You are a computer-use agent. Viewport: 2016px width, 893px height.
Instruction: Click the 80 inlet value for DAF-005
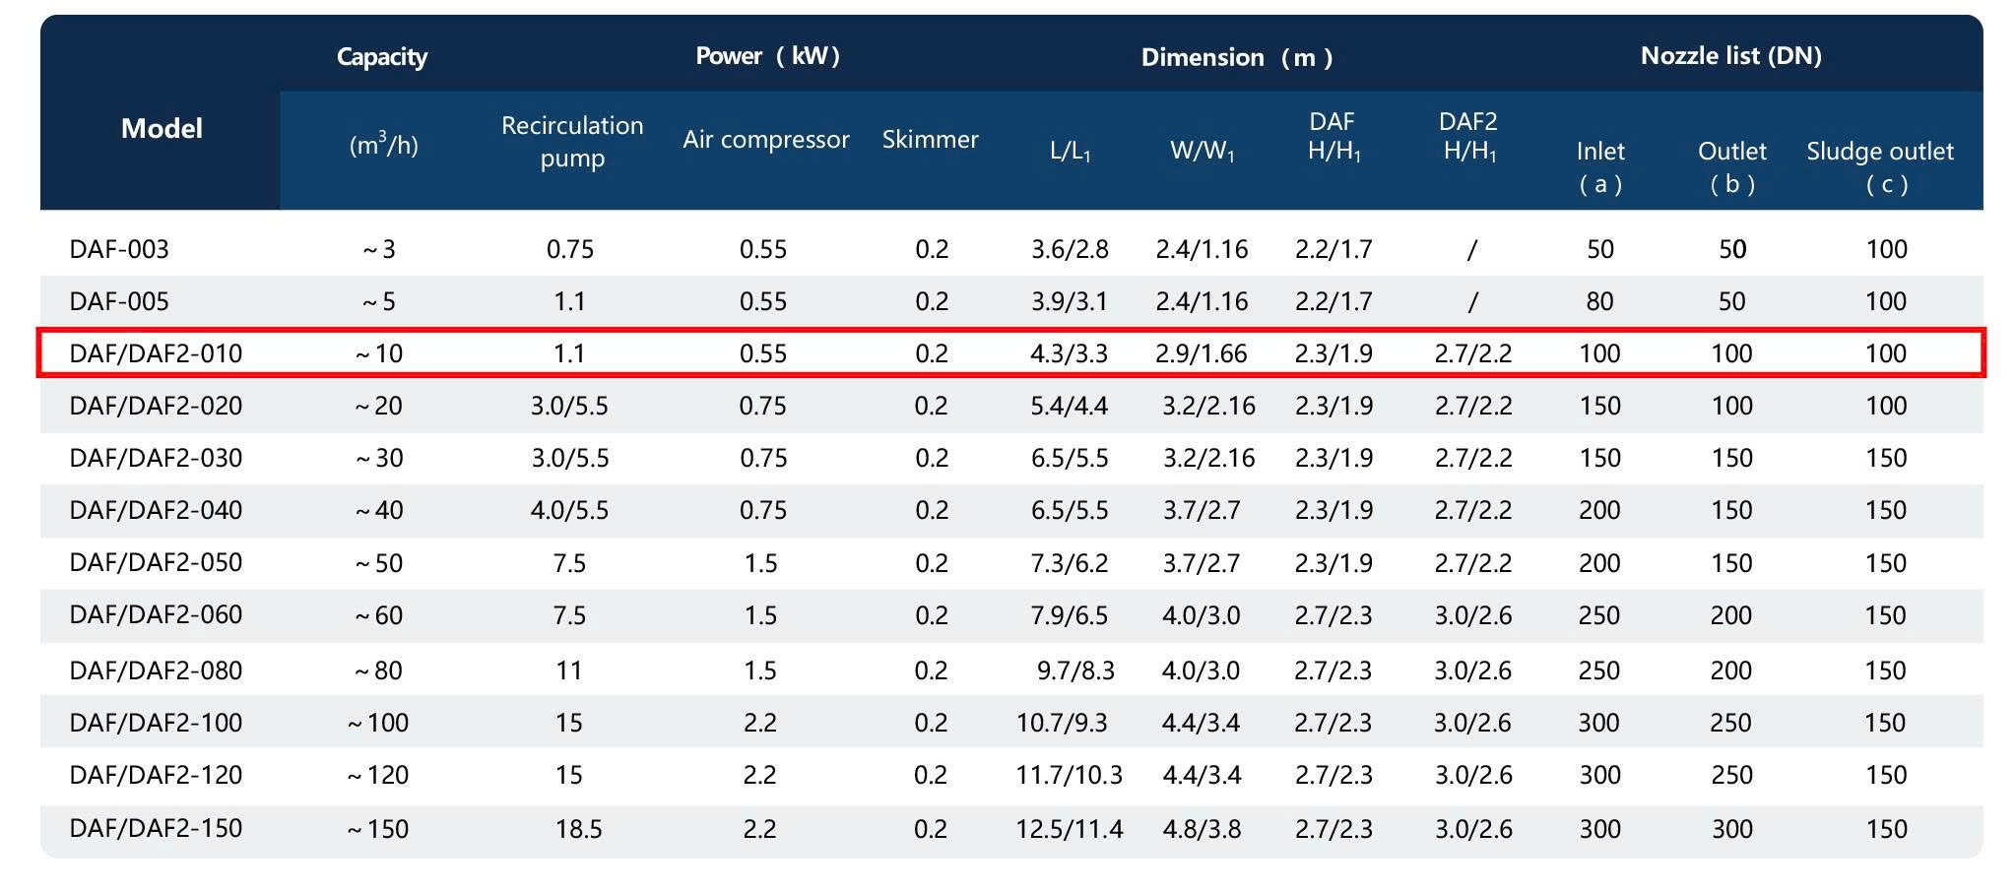[x=1599, y=301]
